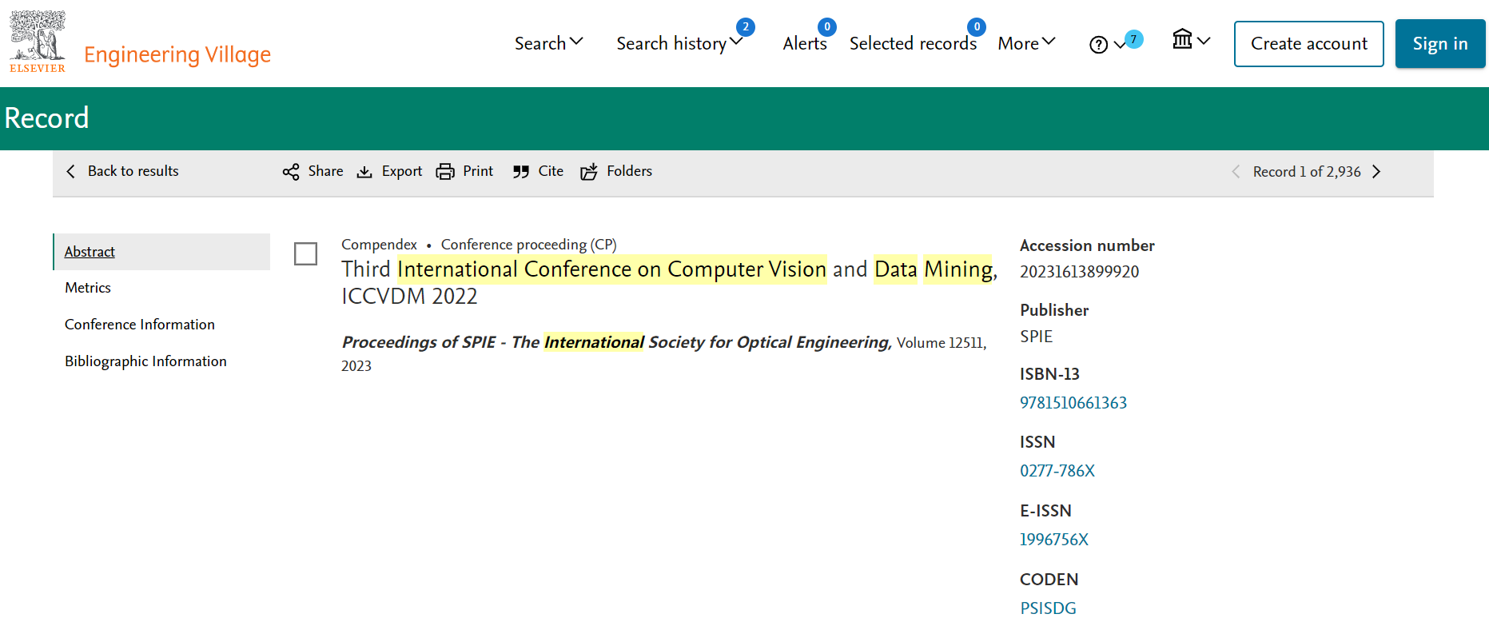Open Engineering Village home link
The height and width of the screenshot is (626, 1489).
(177, 54)
